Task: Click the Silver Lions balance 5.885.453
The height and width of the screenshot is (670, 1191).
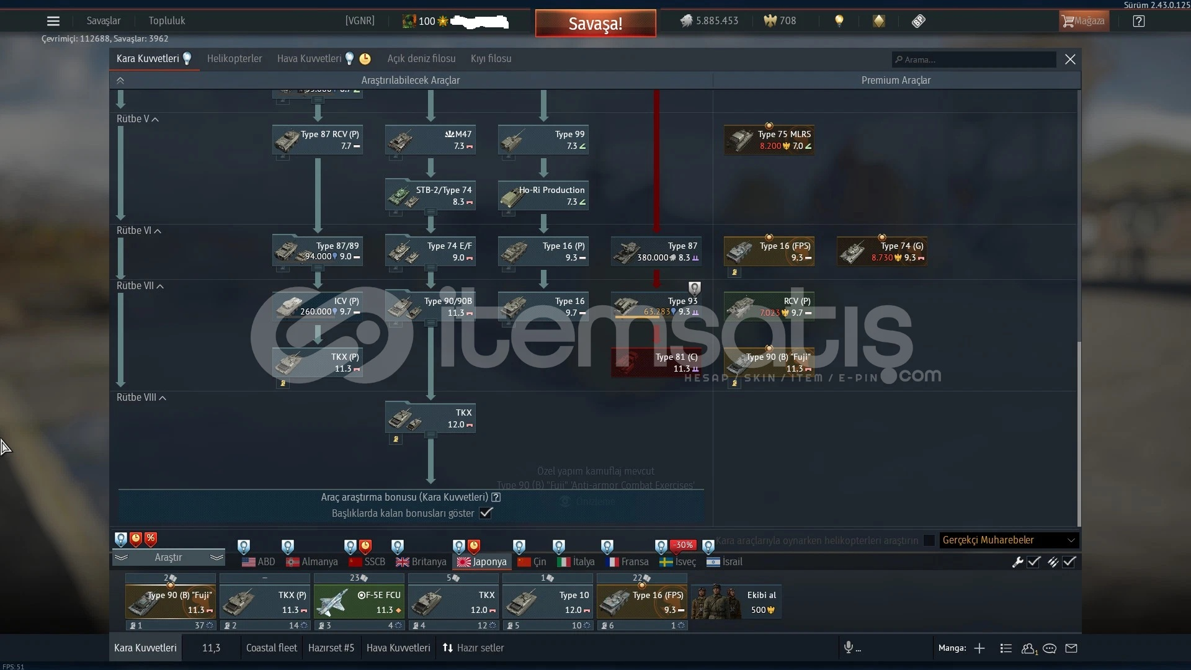Action: point(709,21)
